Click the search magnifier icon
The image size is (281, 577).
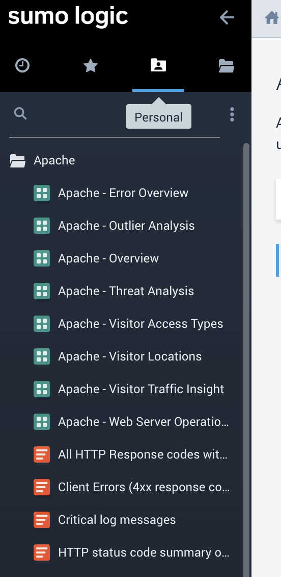pyautogui.click(x=20, y=114)
